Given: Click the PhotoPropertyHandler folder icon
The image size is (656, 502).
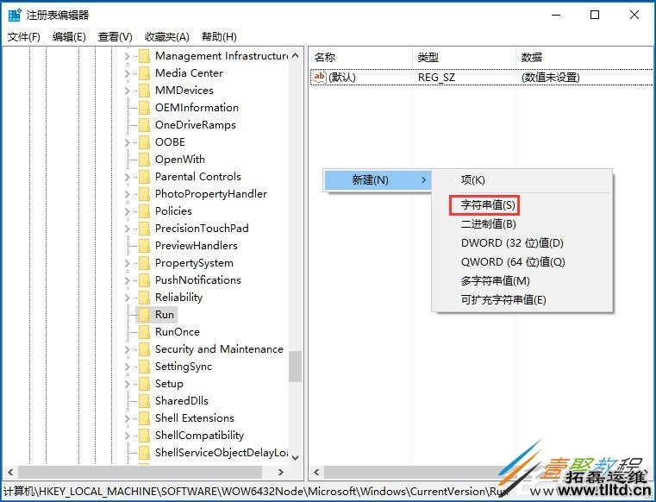Looking at the screenshot, I should (x=144, y=194).
